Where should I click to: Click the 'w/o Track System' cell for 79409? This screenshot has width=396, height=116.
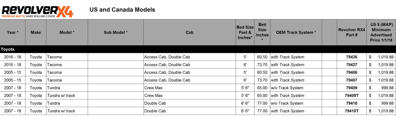[x=296, y=88]
